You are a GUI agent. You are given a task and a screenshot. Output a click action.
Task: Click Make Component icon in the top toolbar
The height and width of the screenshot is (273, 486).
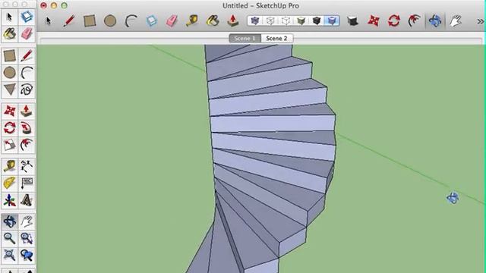[x=151, y=20]
